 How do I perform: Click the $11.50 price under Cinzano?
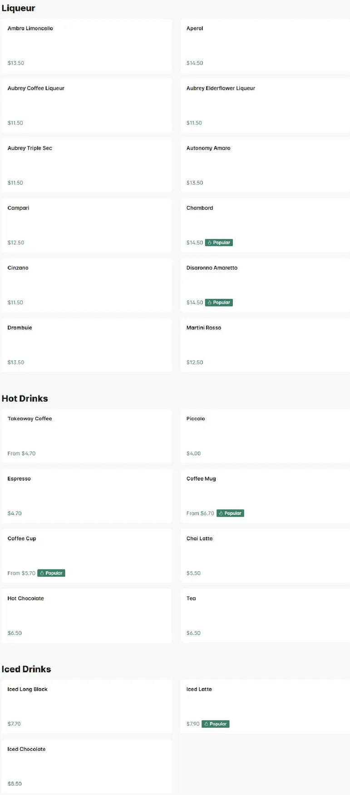(x=15, y=302)
